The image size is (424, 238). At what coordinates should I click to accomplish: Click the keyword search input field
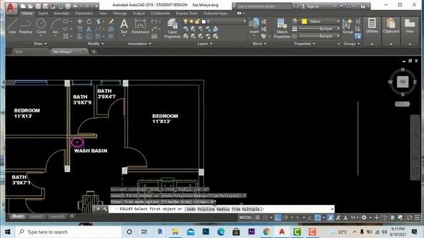(x=264, y=6)
